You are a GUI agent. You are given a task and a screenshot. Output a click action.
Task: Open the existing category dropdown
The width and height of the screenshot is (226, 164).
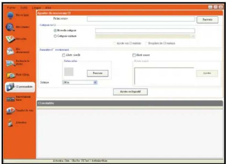click(x=145, y=36)
